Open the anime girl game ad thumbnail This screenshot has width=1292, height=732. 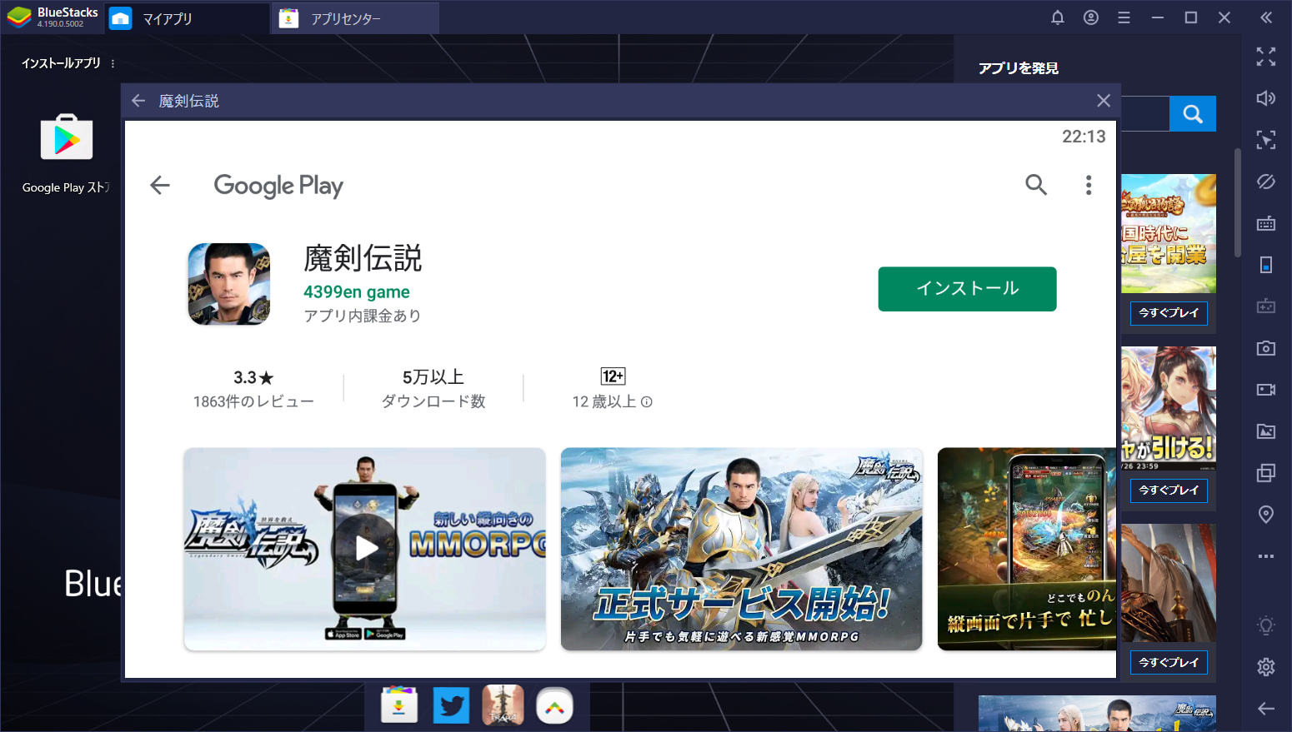(1168, 408)
